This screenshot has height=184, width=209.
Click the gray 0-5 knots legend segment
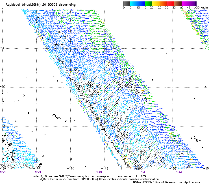pos(127,3)
